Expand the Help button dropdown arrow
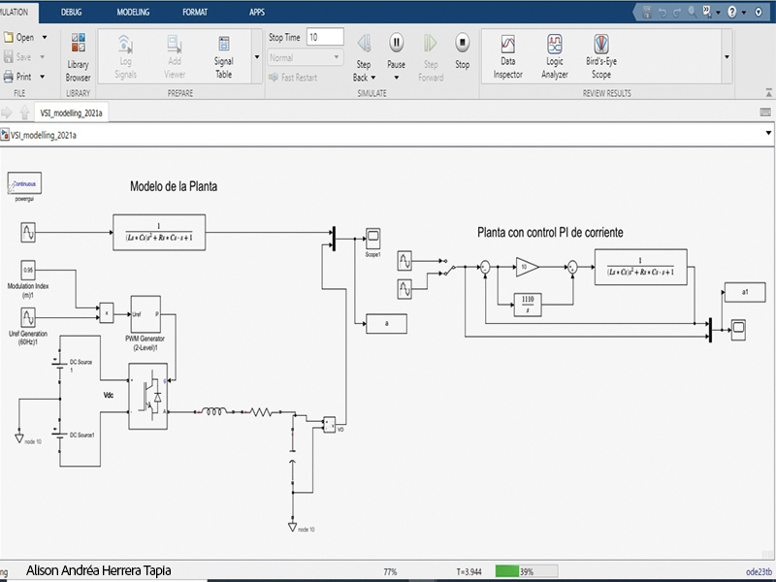This screenshot has height=582, width=776. (x=743, y=13)
